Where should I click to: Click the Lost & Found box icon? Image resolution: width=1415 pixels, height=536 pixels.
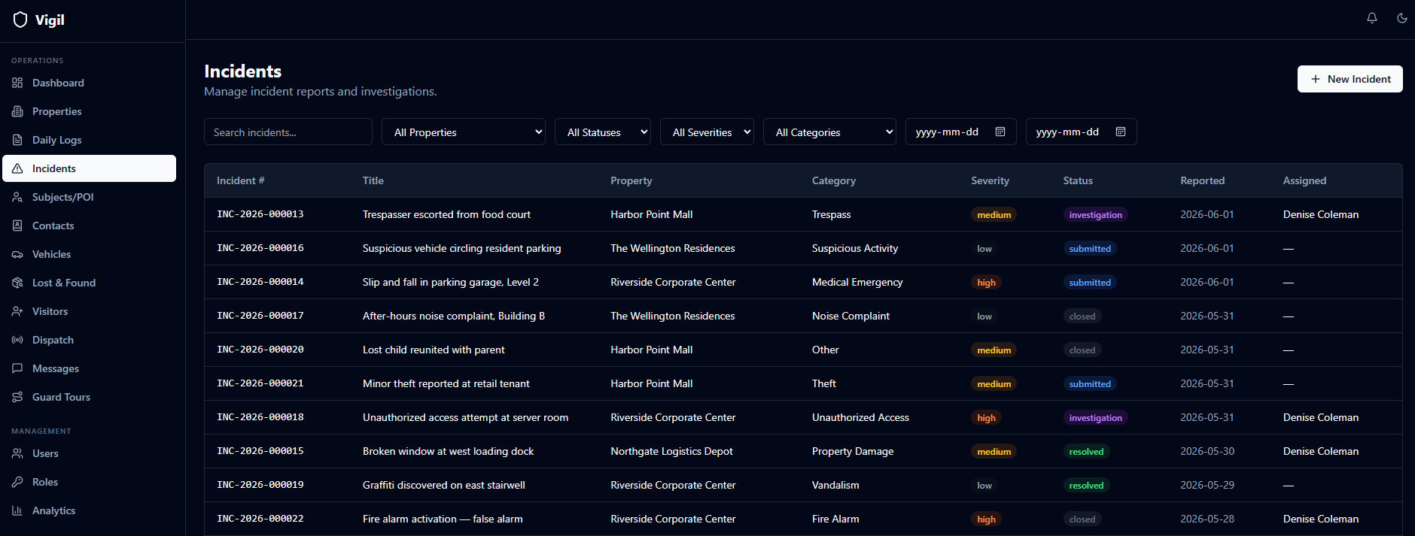(17, 283)
